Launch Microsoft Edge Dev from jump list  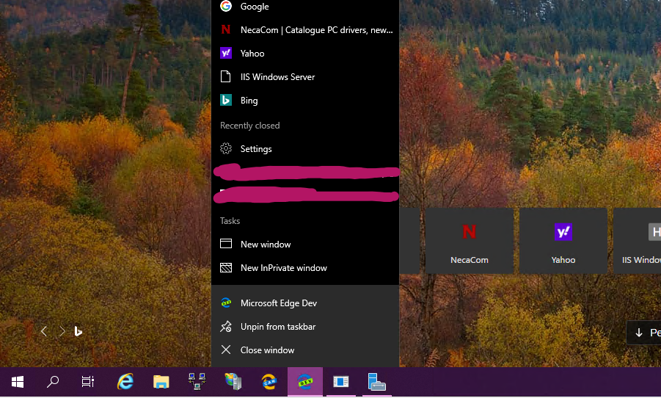click(x=305, y=303)
